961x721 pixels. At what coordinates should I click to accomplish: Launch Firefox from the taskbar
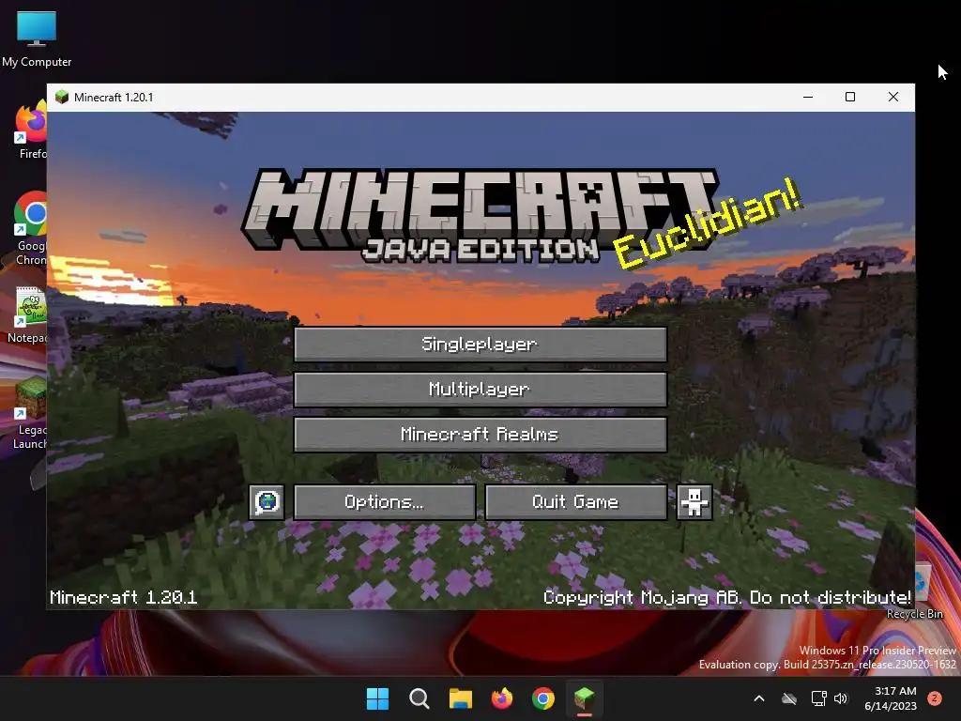(x=502, y=698)
